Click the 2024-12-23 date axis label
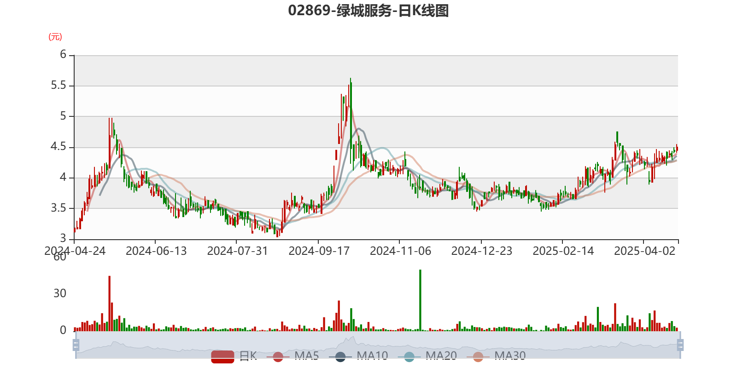This screenshot has height=368, width=737. click(x=482, y=251)
